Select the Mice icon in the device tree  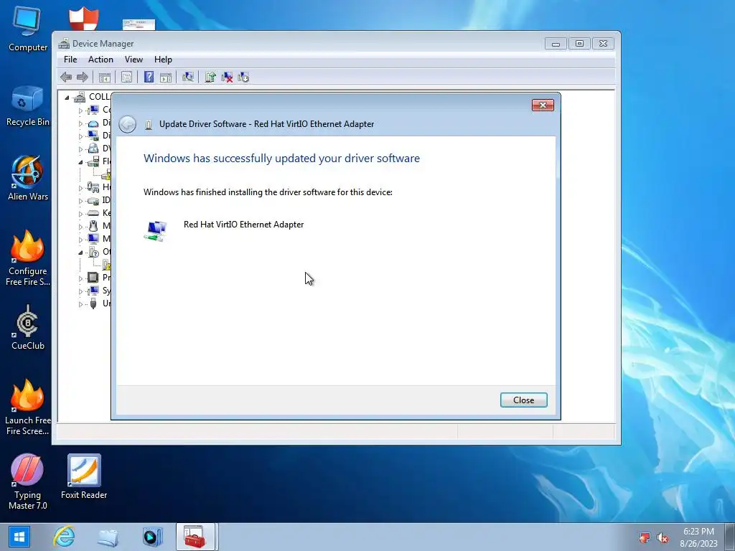click(93, 226)
